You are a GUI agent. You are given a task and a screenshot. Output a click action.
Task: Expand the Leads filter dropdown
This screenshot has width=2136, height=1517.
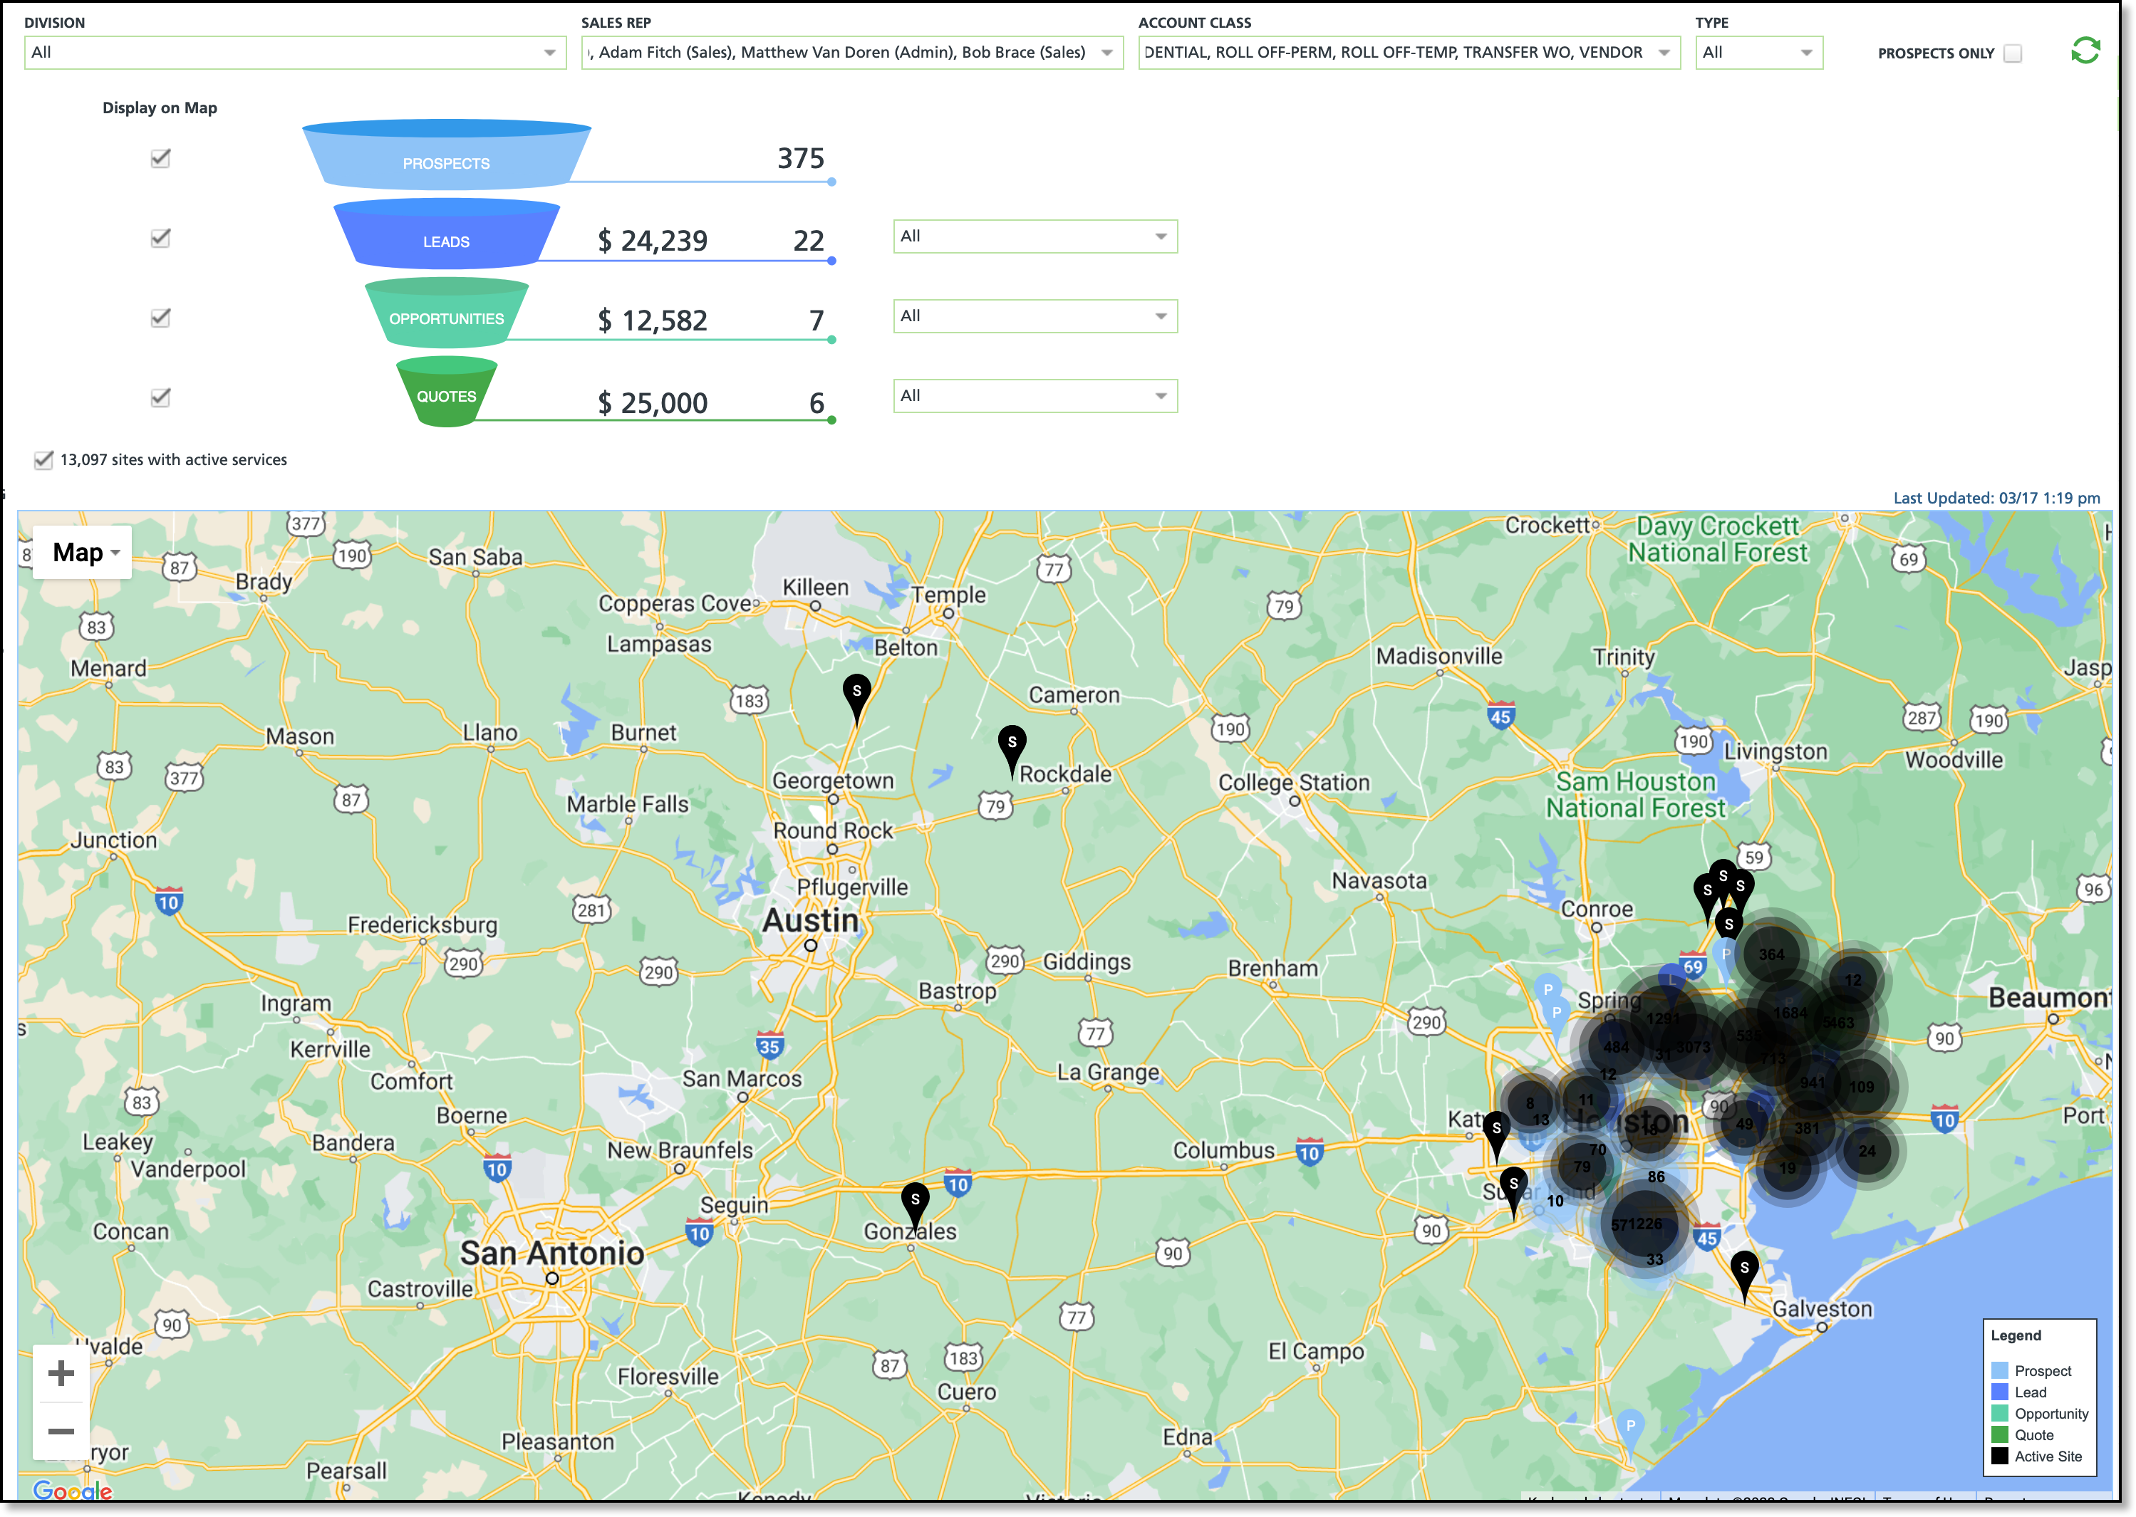(x=1035, y=236)
